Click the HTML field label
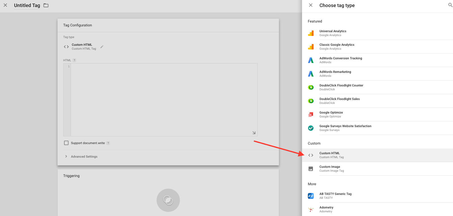Image resolution: width=453 pixels, height=216 pixels. 67,60
